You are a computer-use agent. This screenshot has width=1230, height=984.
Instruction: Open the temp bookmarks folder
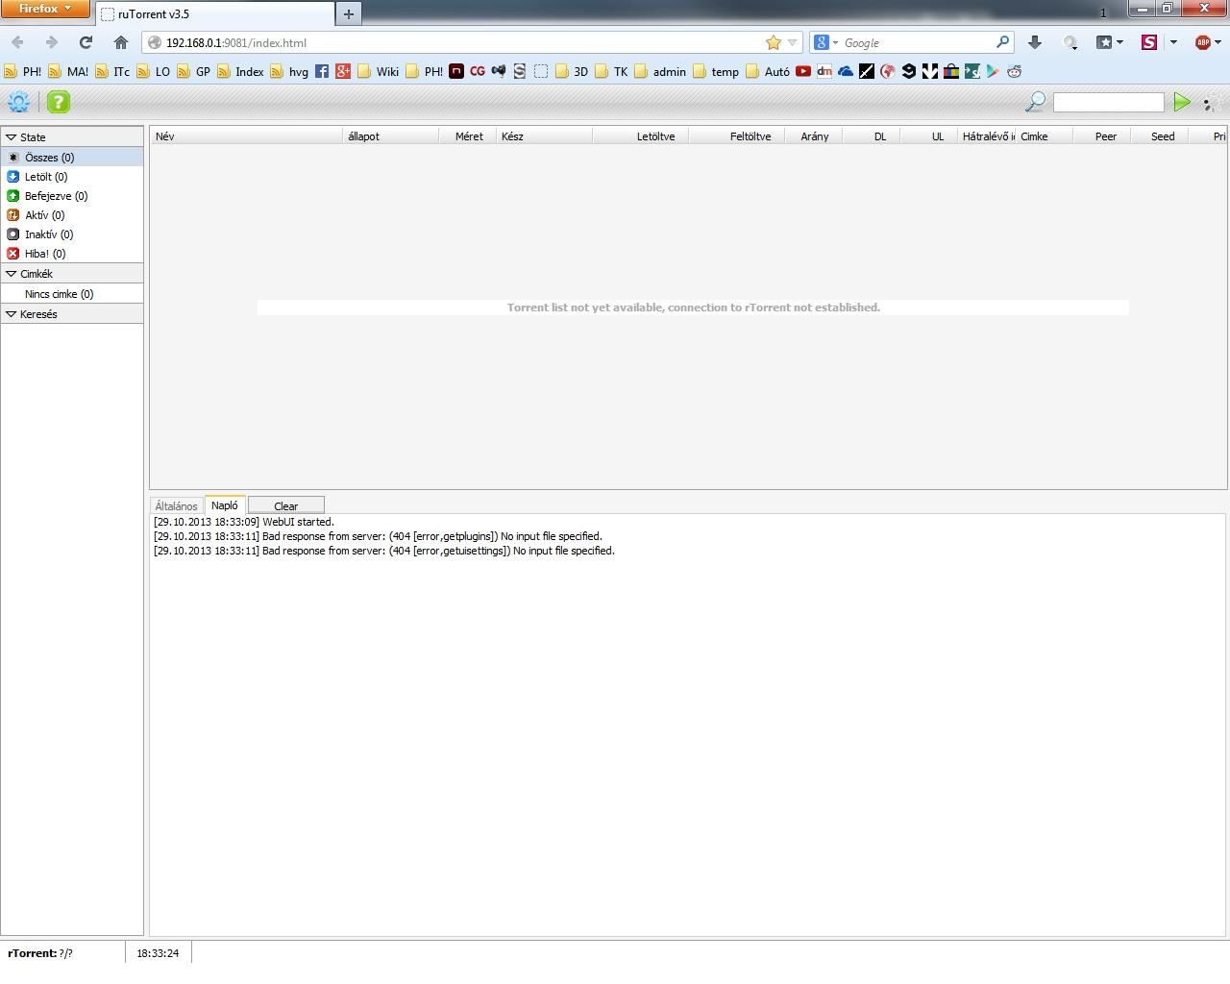click(716, 71)
